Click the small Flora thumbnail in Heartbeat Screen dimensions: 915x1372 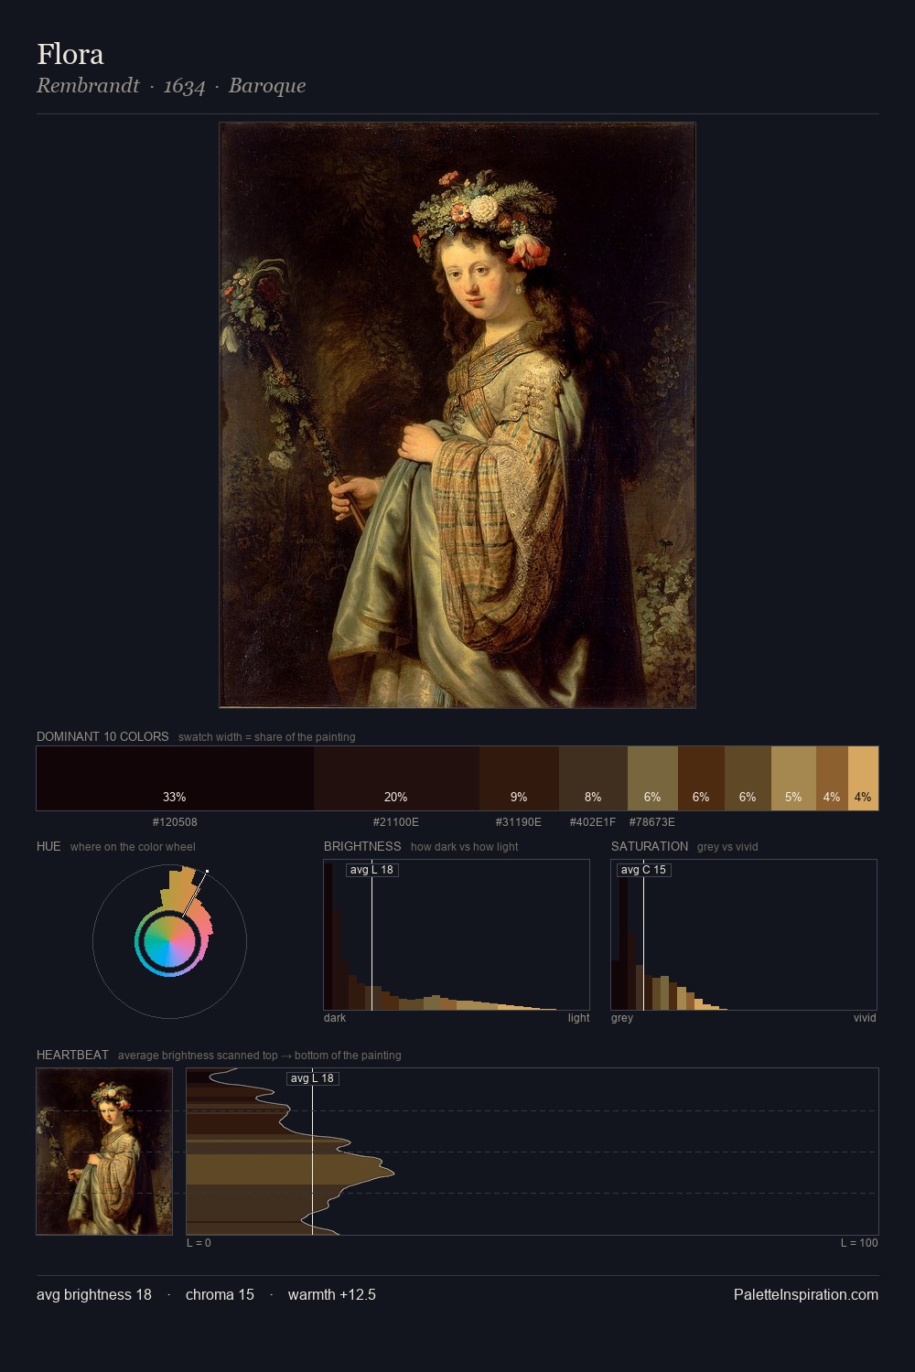click(104, 1152)
